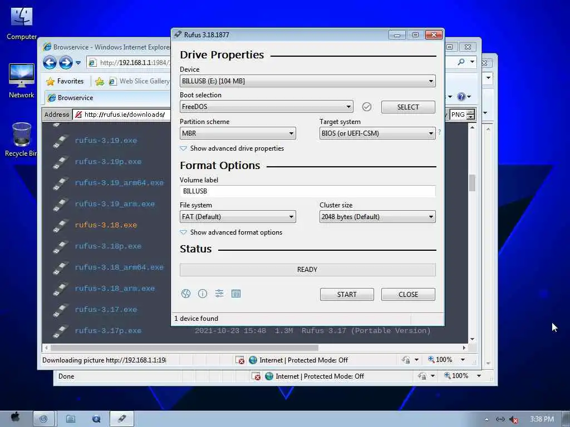Click rufus-3.19p.exe download link
The width and height of the screenshot is (570, 427).
point(108,162)
